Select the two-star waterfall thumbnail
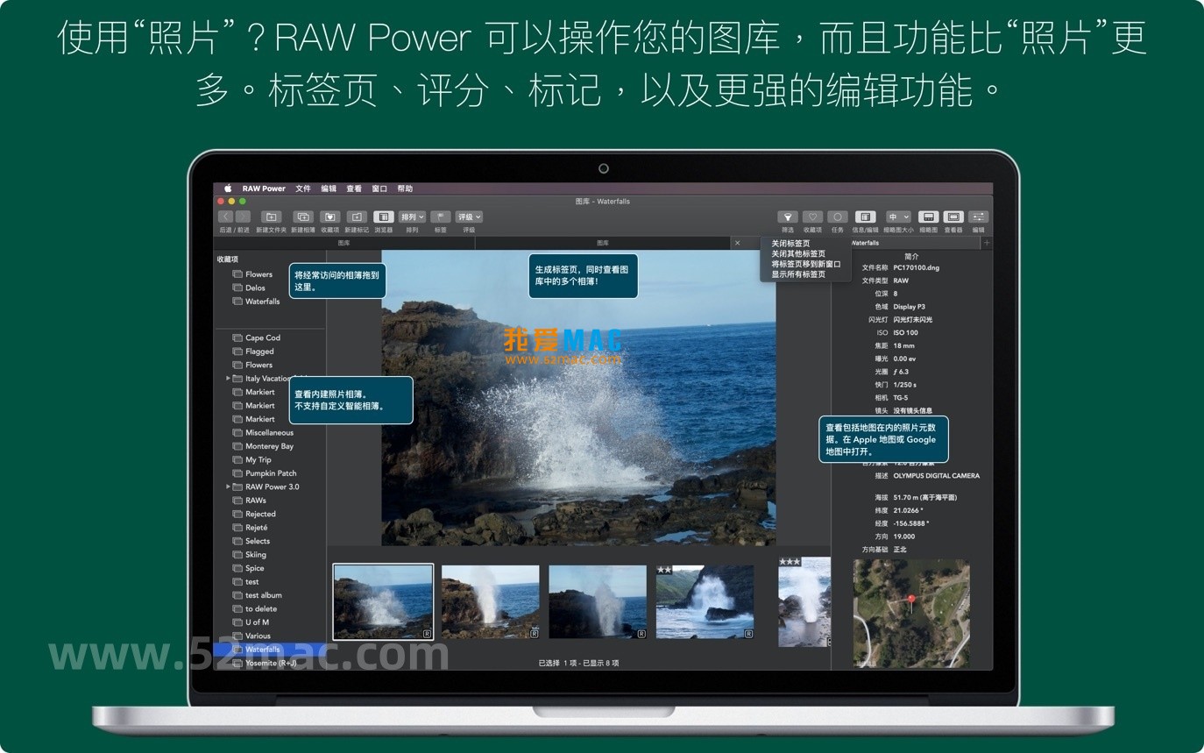This screenshot has width=1204, height=753. pyautogui.click(x=705, y=601)
